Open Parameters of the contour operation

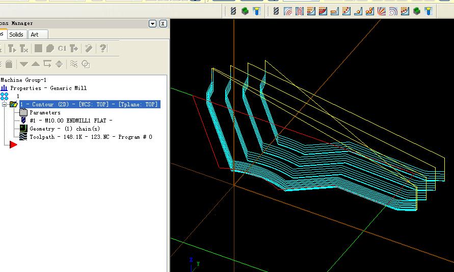(45, 112)
